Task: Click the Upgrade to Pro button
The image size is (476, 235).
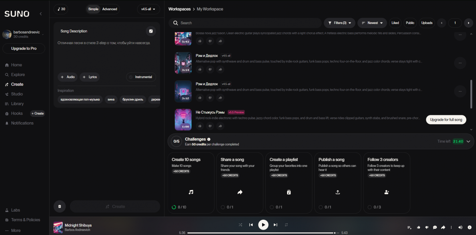Action: coord(24,49)
